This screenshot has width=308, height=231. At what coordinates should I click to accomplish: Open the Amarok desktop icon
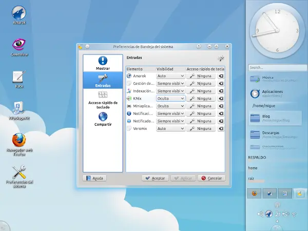click(x=19, y=15)
